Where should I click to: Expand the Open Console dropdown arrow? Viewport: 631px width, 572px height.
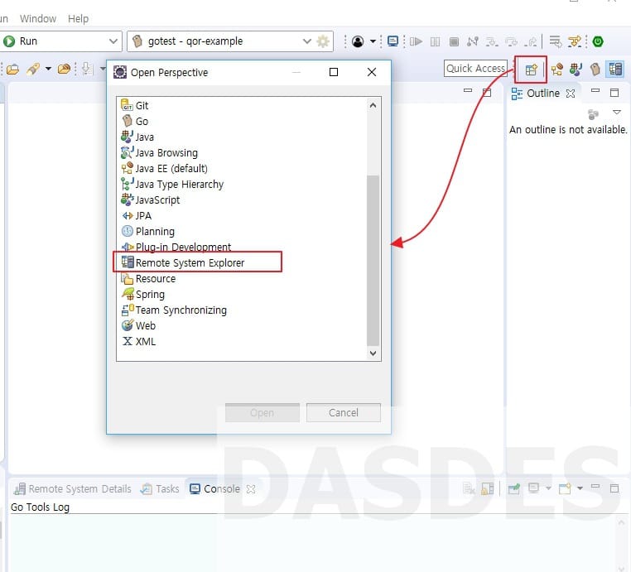(x=580, y=488)
